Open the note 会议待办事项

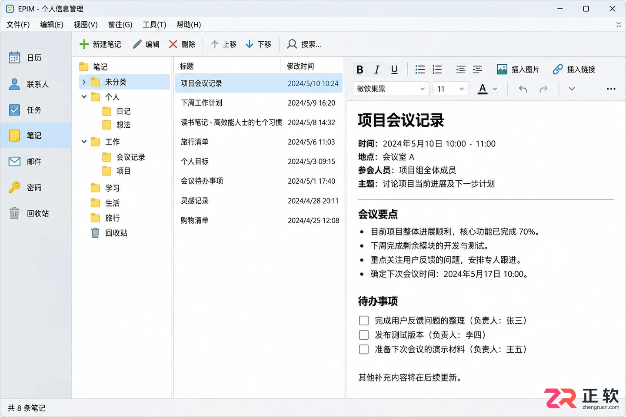point(259,181)
